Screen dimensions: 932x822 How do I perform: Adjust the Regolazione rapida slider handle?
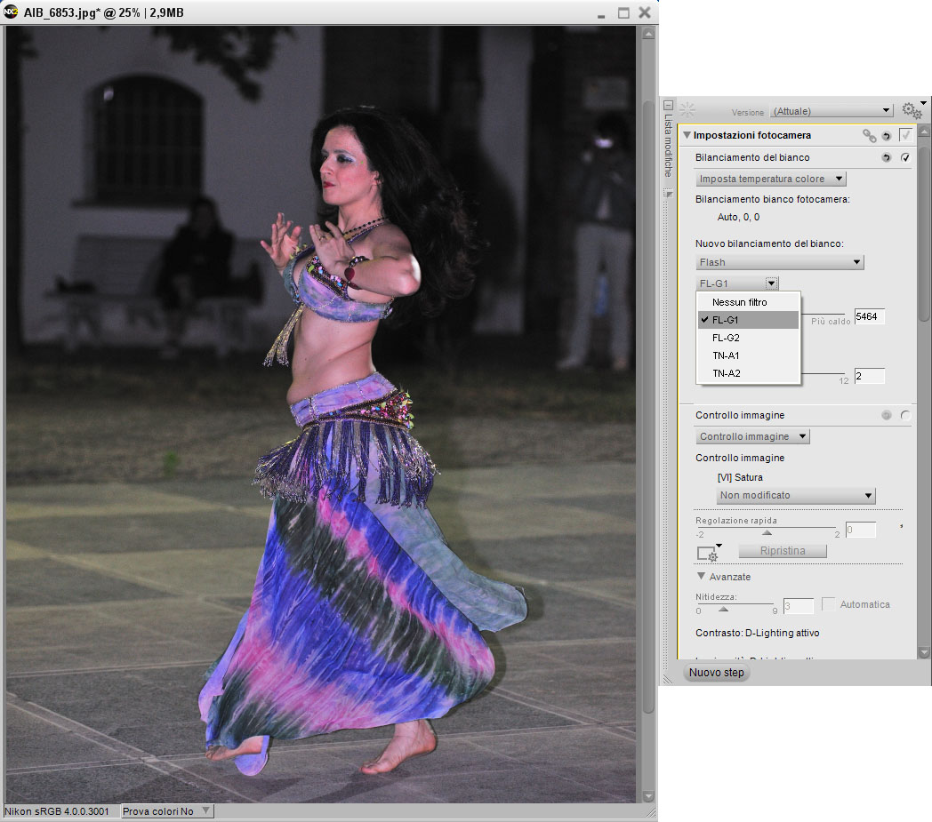[x=767, y=533]
